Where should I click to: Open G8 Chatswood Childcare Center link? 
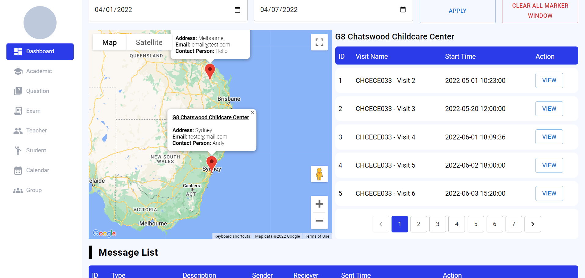pyautogui.click(x=211, y=117)
